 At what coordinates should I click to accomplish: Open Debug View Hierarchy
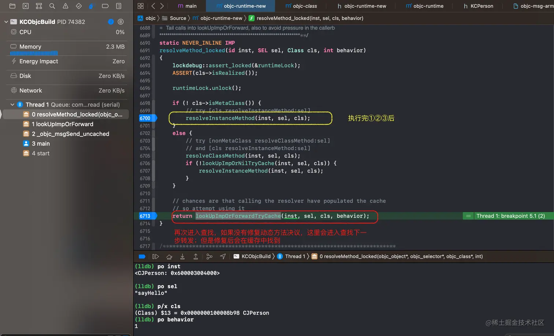tap(209, 256)
